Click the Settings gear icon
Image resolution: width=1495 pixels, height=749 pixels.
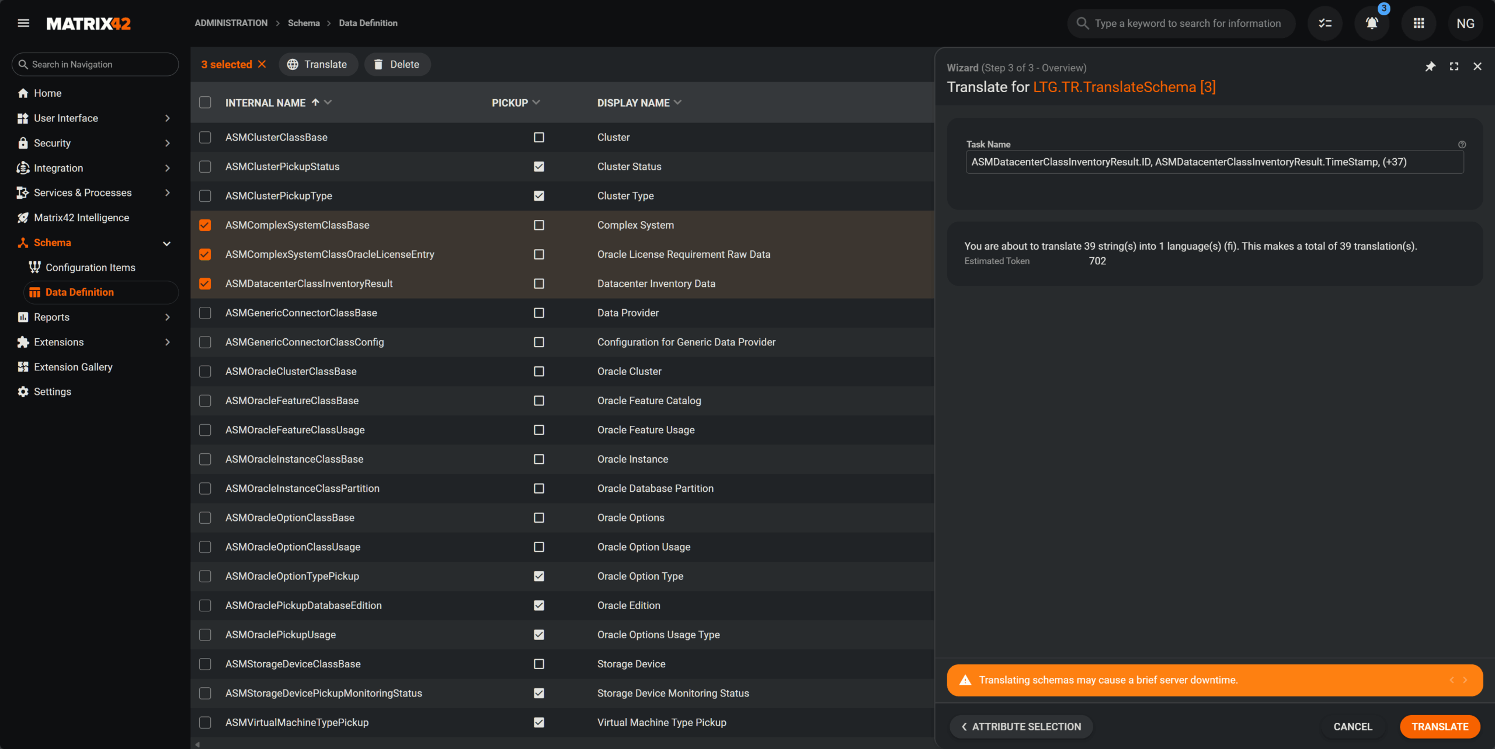pyautogui.click(x=23, y=392)
